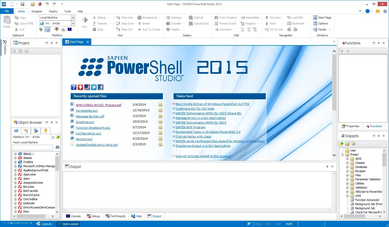
Task: Select the Defender item in Object Browser
Action: 29,203
